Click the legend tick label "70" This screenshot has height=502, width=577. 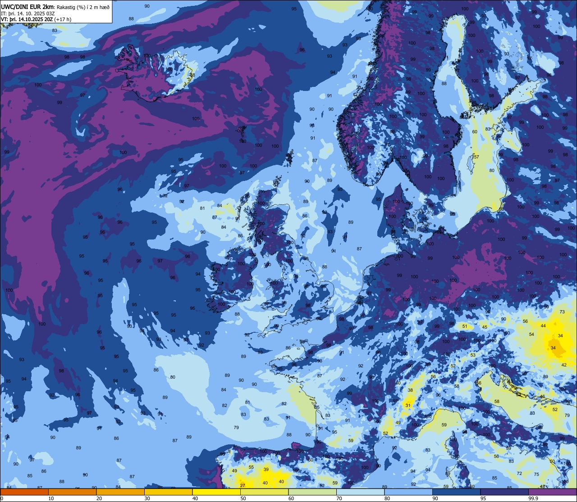[x=339, y=498]
